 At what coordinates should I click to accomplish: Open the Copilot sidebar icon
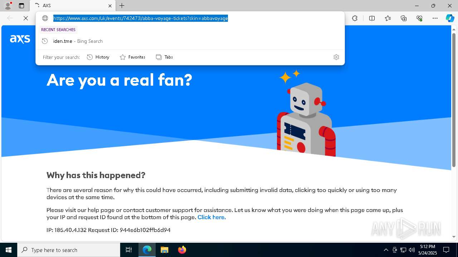click(450, 18)
